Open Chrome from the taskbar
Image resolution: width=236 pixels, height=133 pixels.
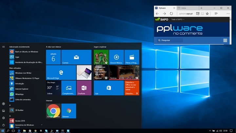point(35,131)
